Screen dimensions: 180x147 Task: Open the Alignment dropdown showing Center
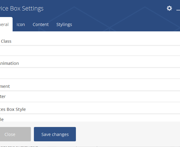click(x=90, y=97)
